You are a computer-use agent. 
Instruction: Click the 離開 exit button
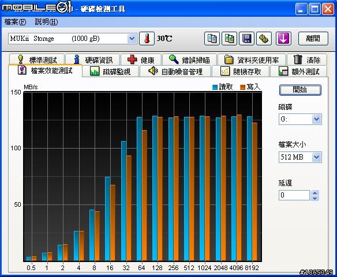[313, 39]
